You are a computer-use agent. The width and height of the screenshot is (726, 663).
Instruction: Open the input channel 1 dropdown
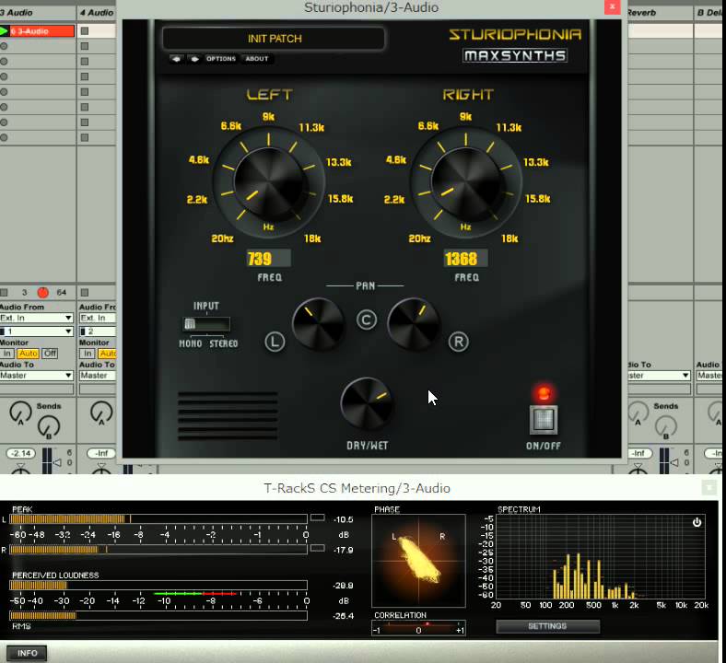point(37,331)
